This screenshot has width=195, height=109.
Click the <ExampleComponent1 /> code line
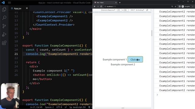tap(55, 16)
